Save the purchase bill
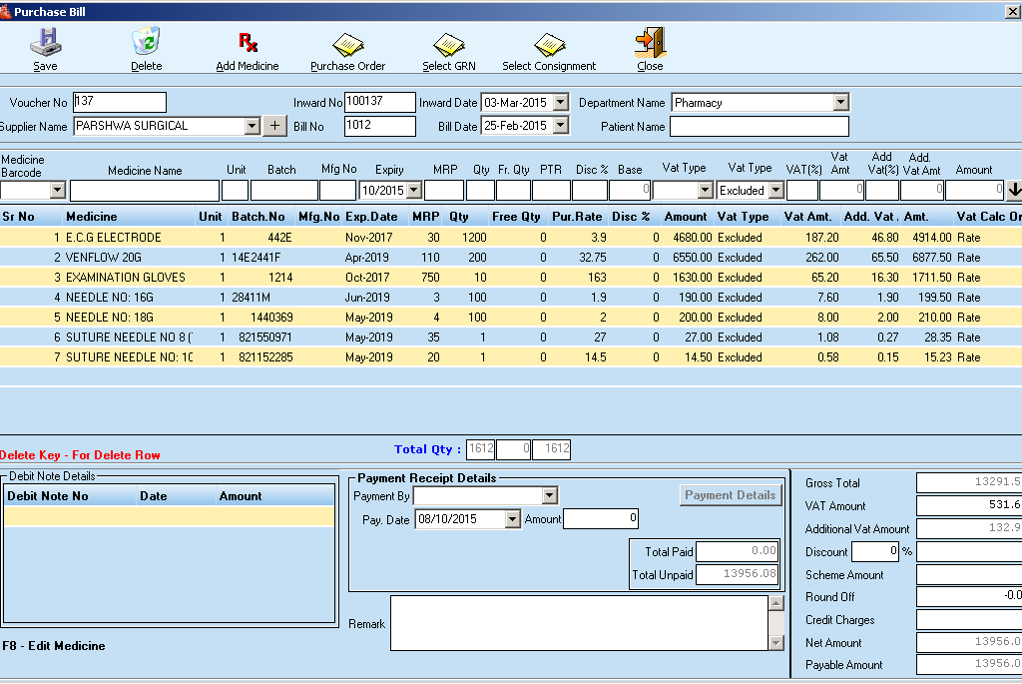This screenshot has height=684, width=1022. [x=46, y=48]
